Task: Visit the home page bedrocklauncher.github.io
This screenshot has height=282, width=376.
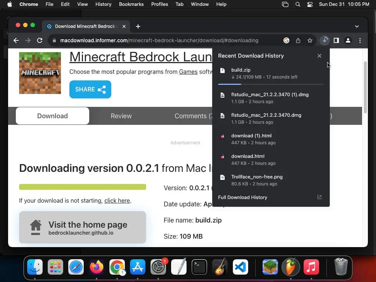Action: pyautogui.click(x=83, y=227)
